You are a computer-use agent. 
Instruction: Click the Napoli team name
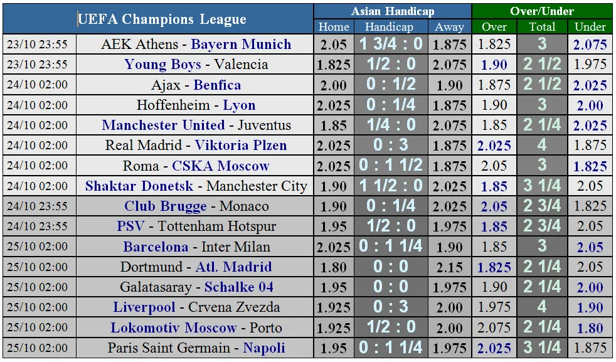[264, 348]
